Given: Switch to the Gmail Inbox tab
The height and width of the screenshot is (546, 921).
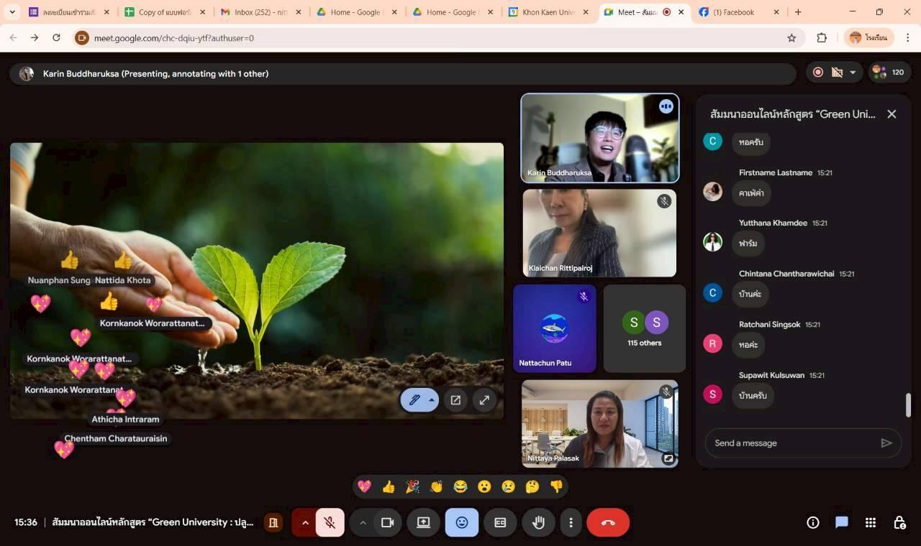Looking at the screenshot, I should point(260,12).
